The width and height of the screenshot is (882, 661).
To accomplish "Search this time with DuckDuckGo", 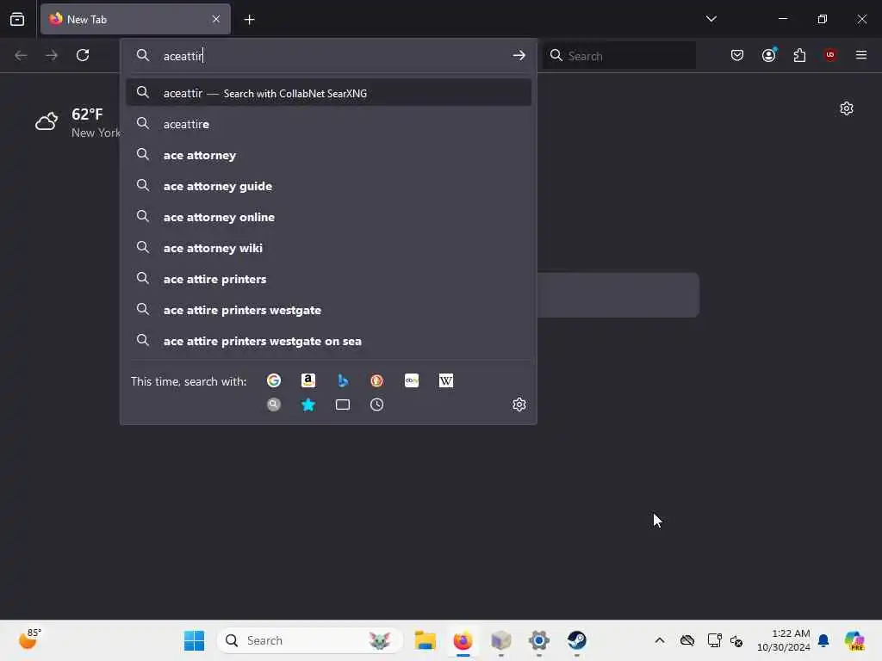I will click(x=377, y=381).
